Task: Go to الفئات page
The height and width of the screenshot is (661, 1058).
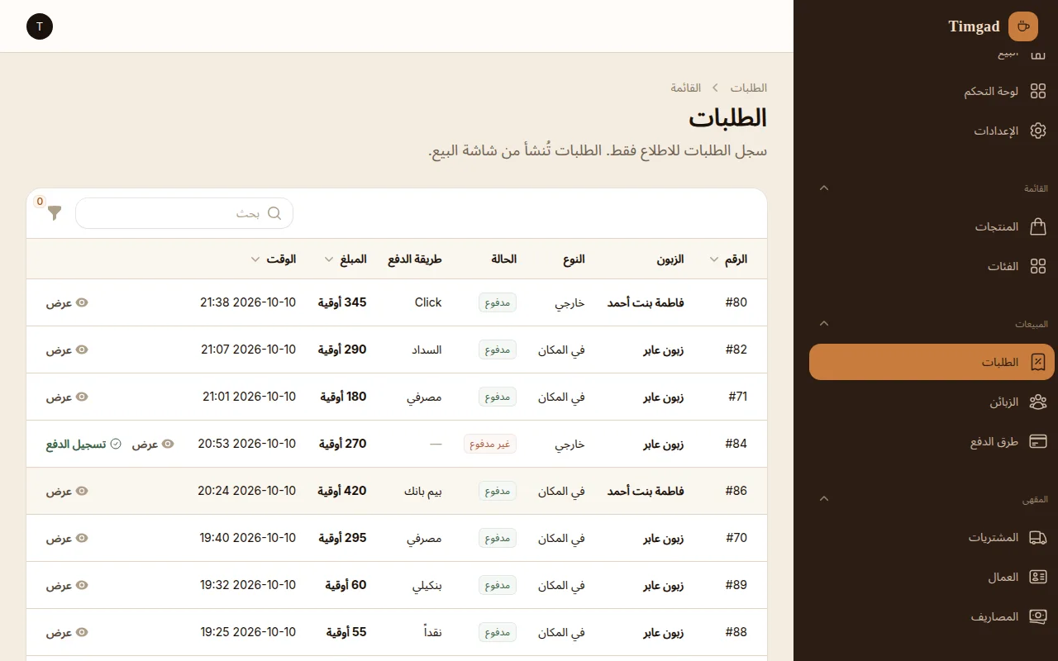Action: click(932, 266)
